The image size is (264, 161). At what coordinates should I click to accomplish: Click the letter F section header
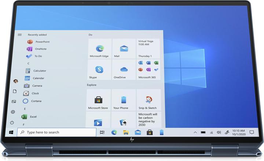[23, 125]
